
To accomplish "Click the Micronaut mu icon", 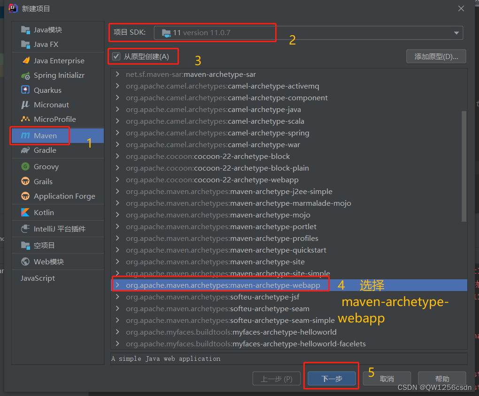I will point(25,105).
